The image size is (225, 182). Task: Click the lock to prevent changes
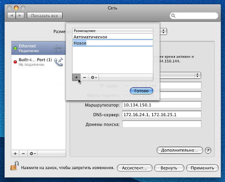pyautogui.click(x=14, y=166)
